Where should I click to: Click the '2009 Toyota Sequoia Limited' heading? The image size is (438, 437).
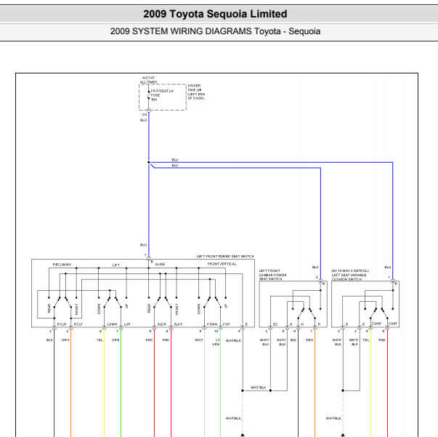pos(215,14)
